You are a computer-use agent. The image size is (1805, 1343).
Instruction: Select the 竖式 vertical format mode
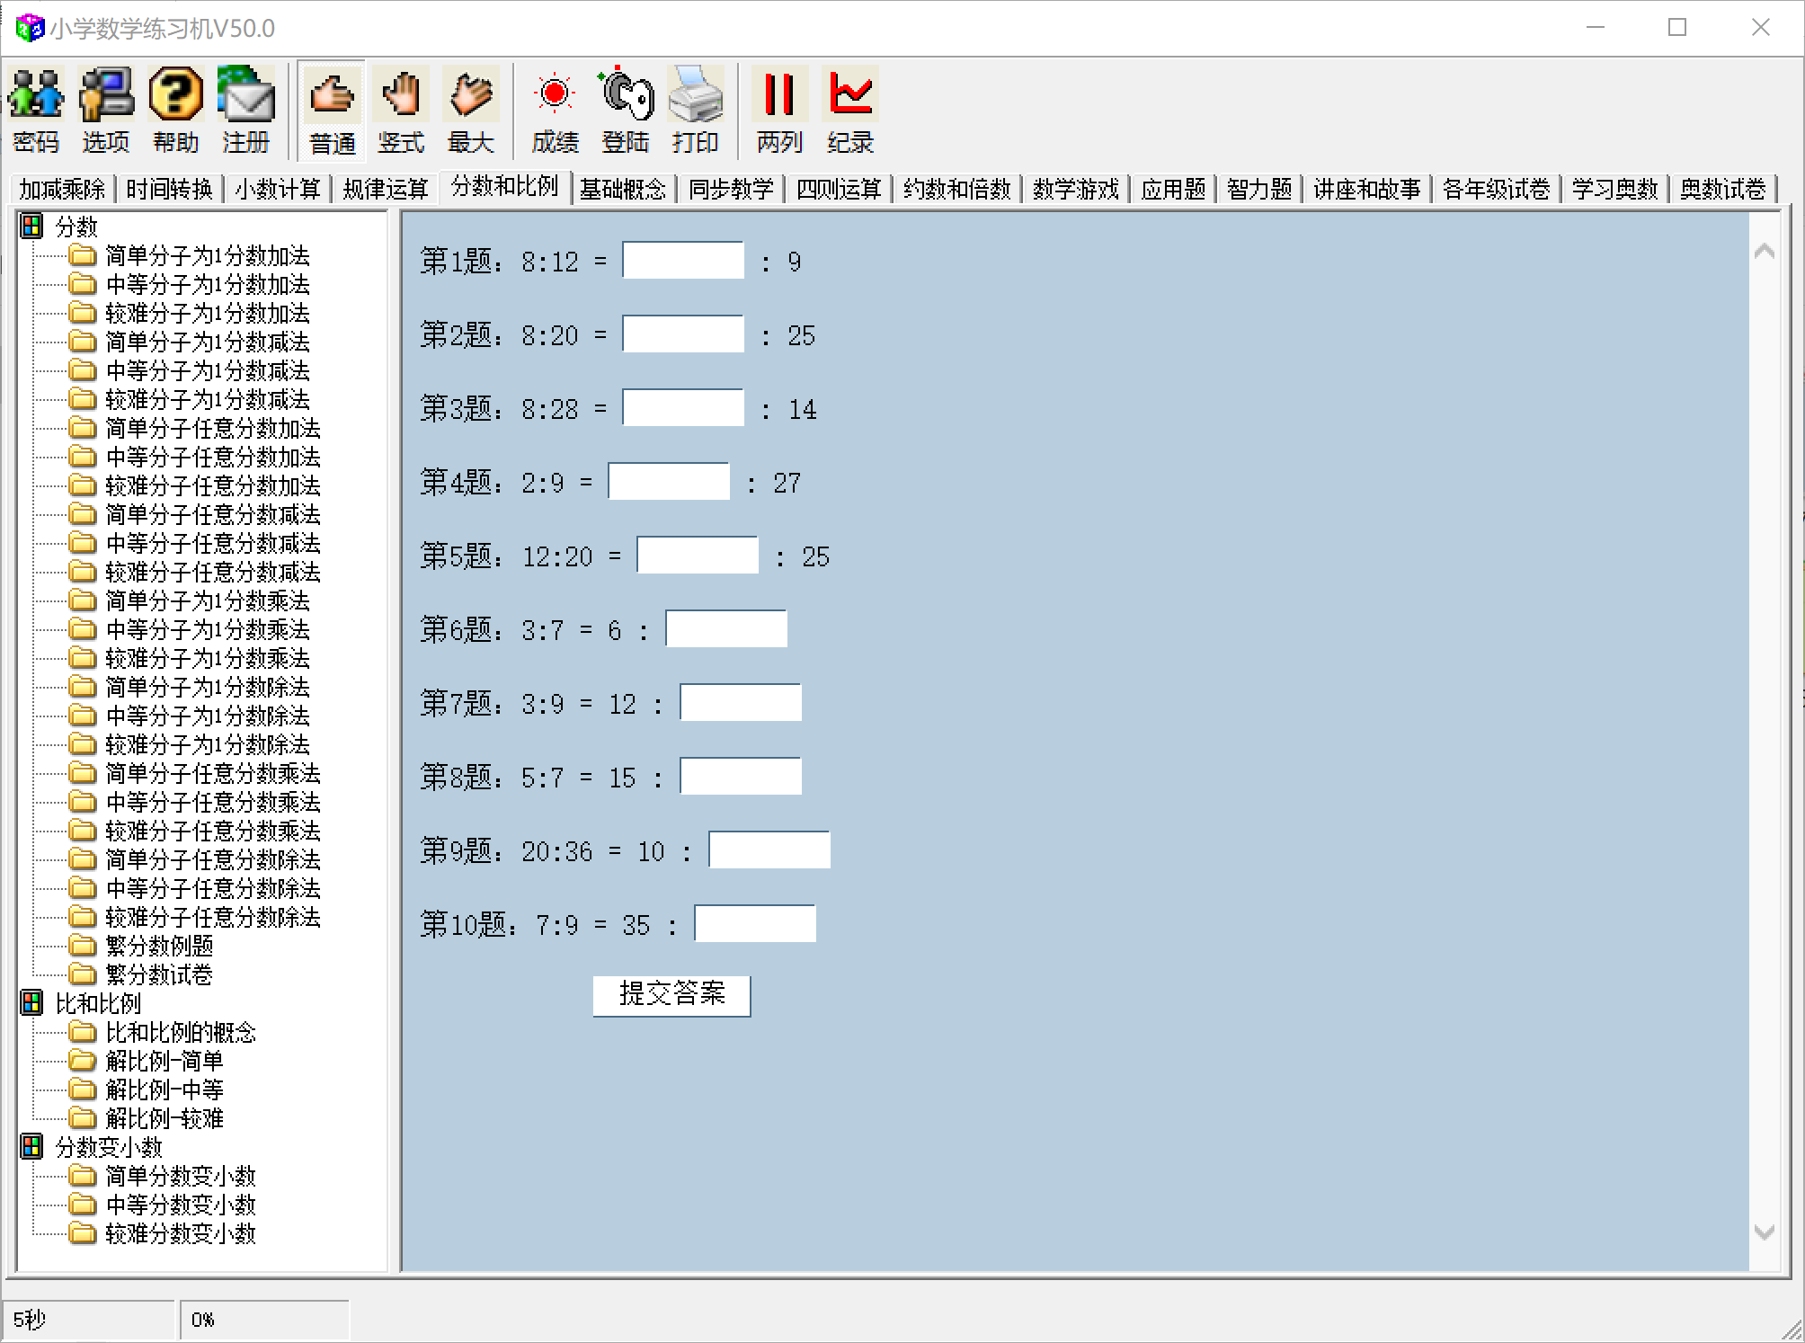pos(401,110)
